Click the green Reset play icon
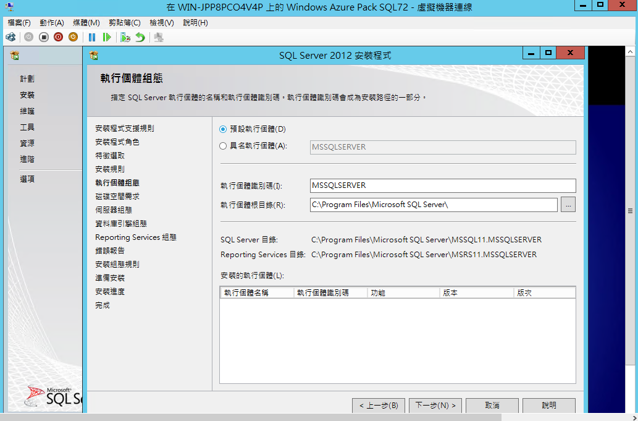This screenshot has height=421, width=638. click(107, 38)
